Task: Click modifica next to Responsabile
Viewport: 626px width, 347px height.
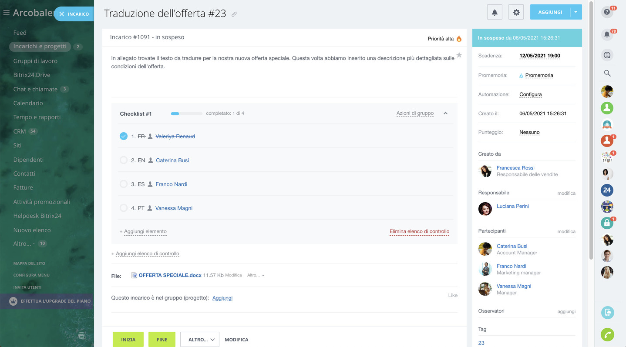Action: tap(566, 193)
